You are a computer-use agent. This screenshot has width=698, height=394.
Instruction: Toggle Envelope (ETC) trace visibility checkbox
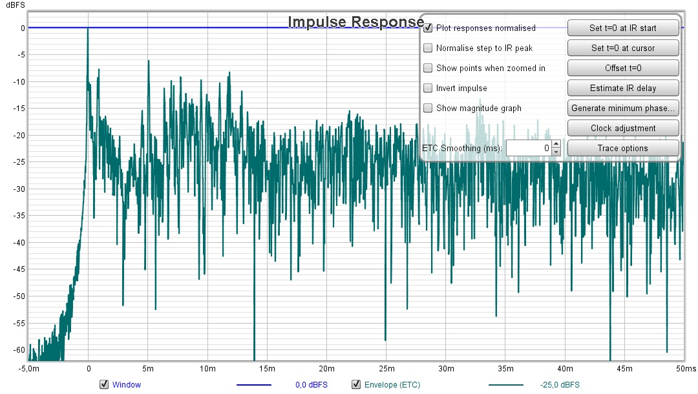point(356,384)
